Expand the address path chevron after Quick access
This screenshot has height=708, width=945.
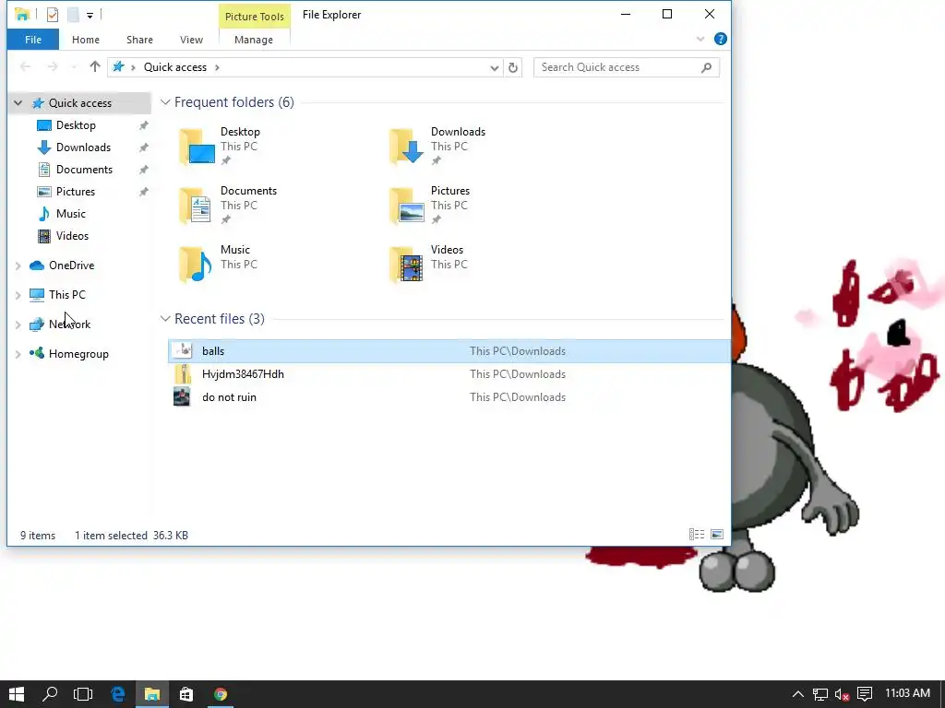[217, 67]
